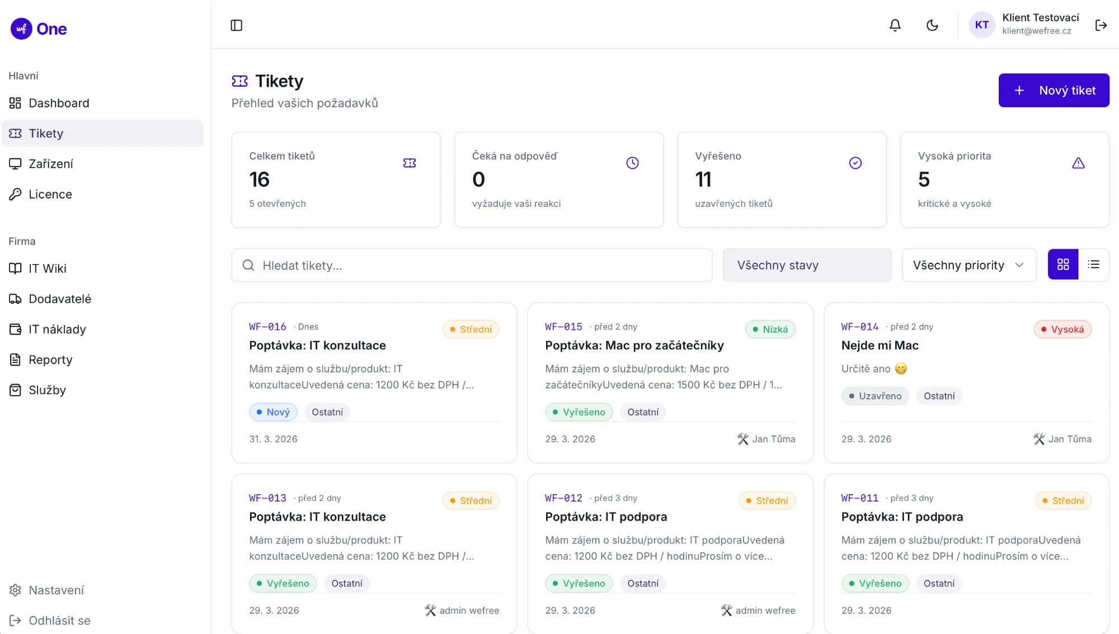This screenshot has width=1119, height=634.
Task: Open the Licence key icon item
Action: tap(103, 194)
